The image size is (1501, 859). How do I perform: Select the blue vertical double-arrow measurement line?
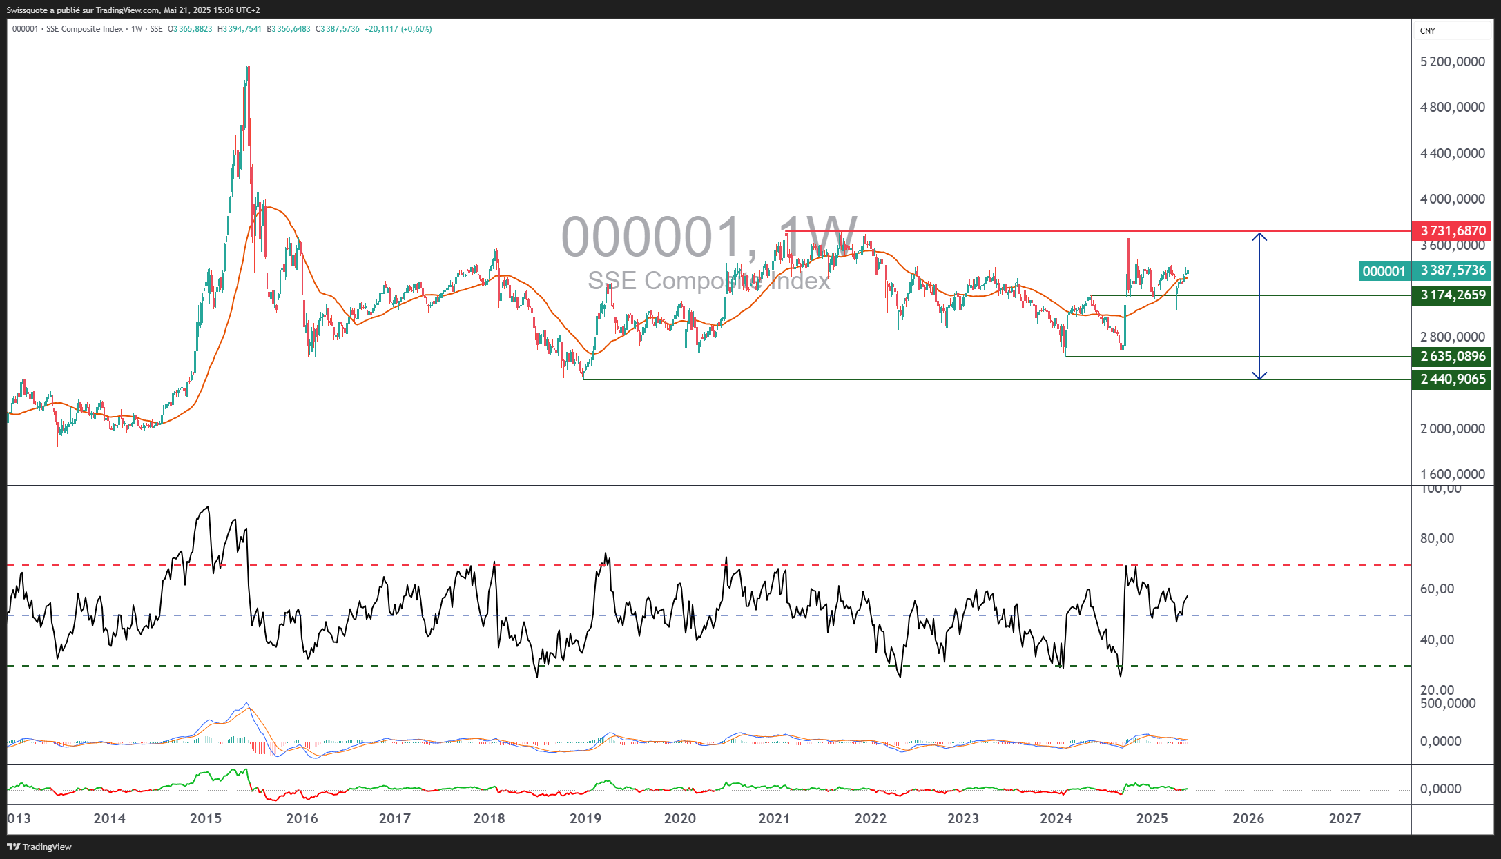(1260, 306)
